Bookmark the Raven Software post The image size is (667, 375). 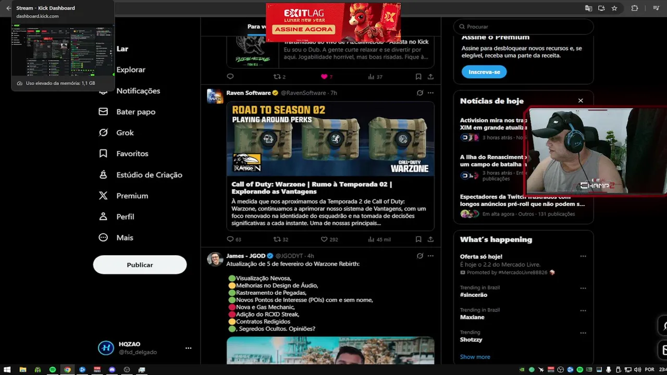point(418,239)
